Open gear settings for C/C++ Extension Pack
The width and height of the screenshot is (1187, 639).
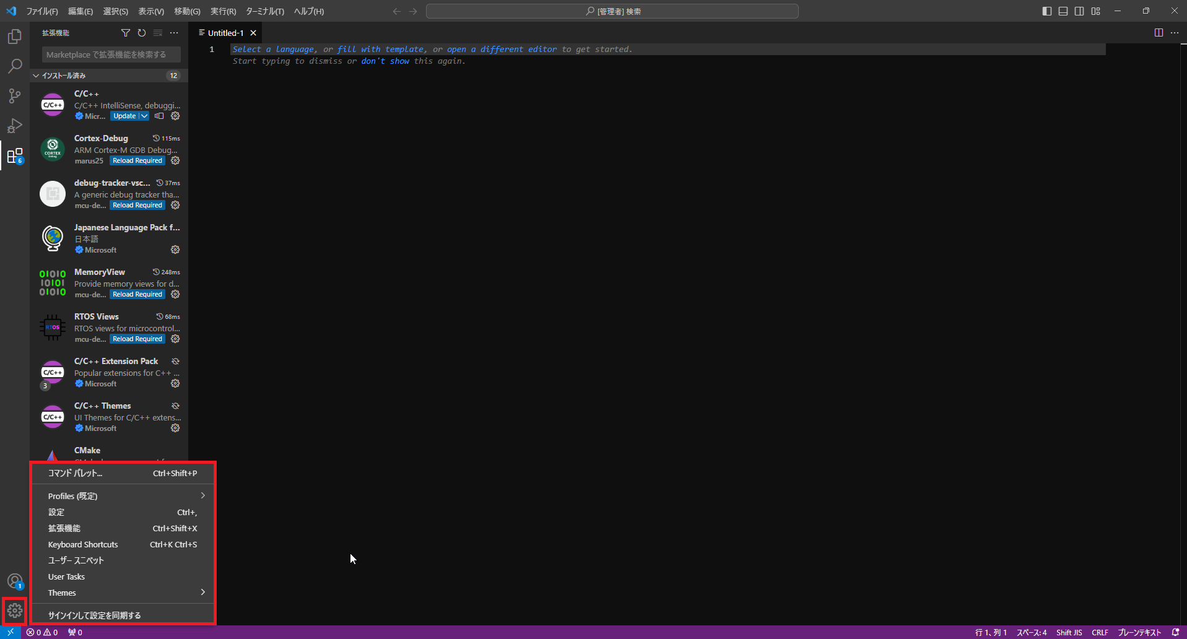[x=175, y=383]
